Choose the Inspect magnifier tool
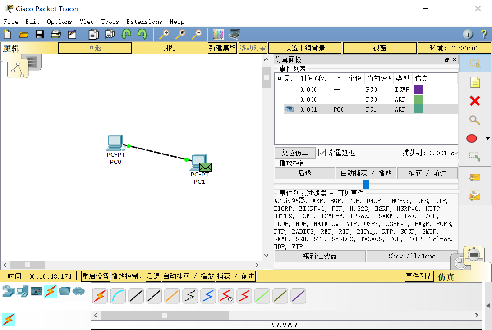The image size is (492, 330). (x=475, y=120)
